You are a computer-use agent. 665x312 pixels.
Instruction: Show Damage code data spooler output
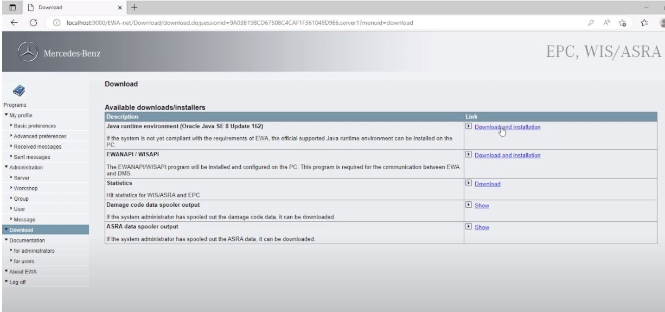click(482, 206)
